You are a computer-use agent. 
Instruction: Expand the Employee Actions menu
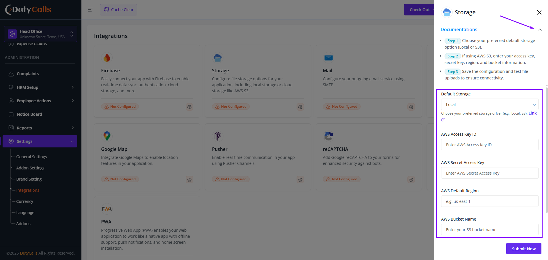(41, 101)
